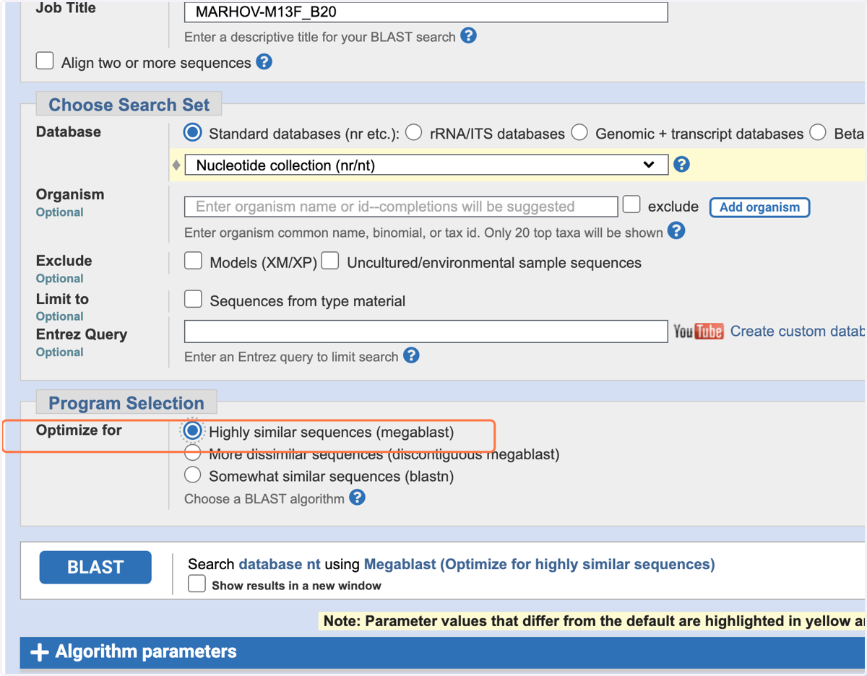Click into the Job Title field
This screenshot has height=676, width=867.
click(x=426, y=12)
